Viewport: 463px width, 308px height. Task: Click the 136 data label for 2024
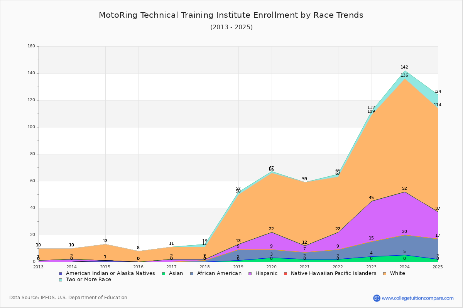404,75
